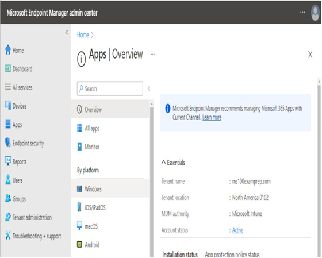
Task: Select the iOS/iPadOS phone icon
Action: [79, 207]
